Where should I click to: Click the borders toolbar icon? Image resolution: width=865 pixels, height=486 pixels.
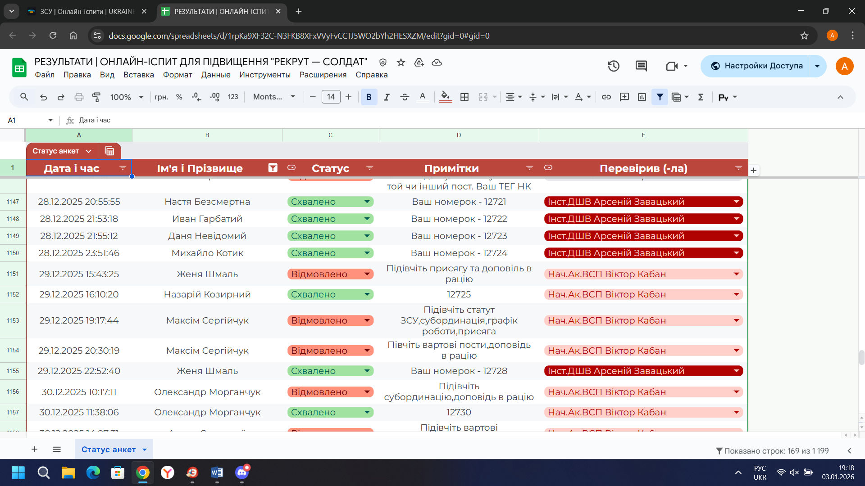(464, 97)
